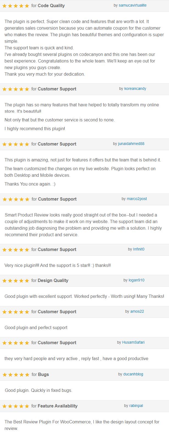Click the star rating on marco2post's review

coord(16,199)
